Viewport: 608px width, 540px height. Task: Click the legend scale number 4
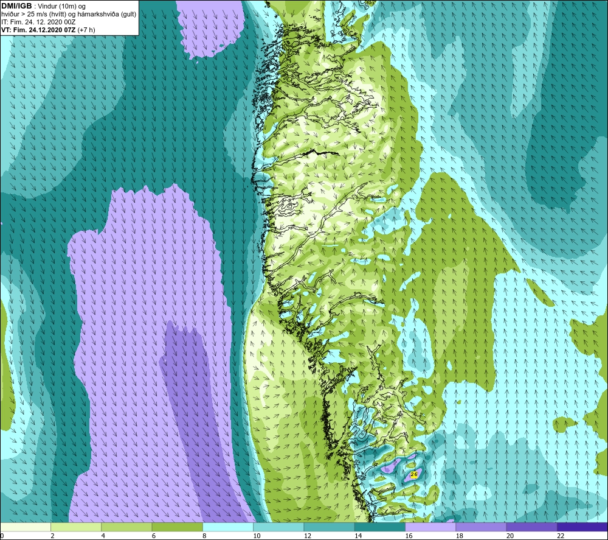tap(103, 536)
